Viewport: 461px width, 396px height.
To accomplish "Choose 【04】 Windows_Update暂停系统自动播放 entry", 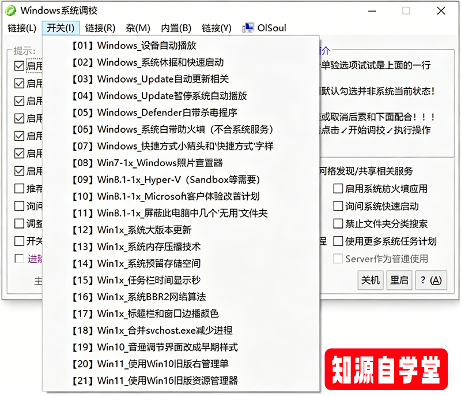I will tap(181, 96).
